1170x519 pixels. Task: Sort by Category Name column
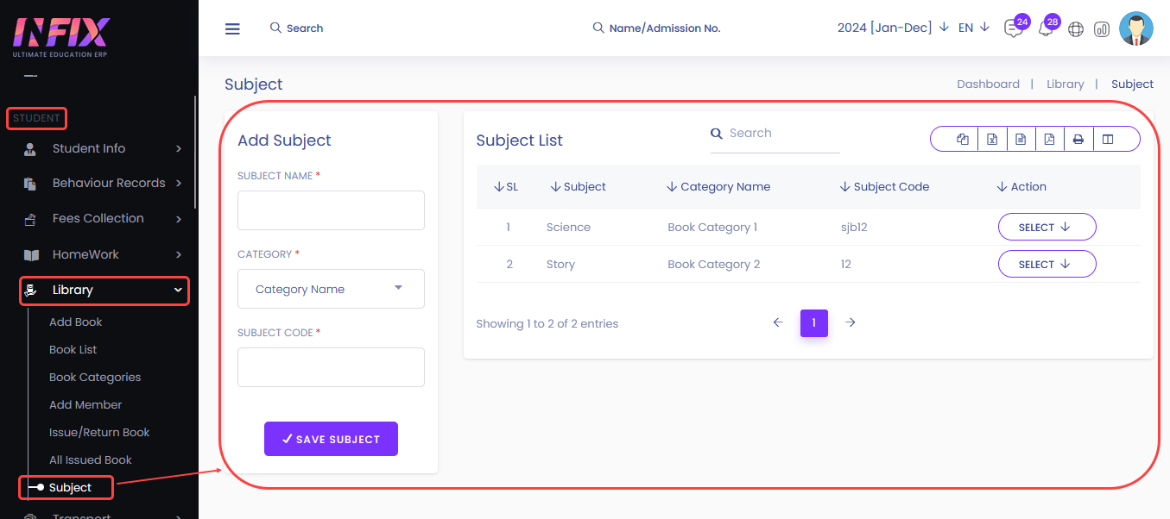[x=718, y=186]
